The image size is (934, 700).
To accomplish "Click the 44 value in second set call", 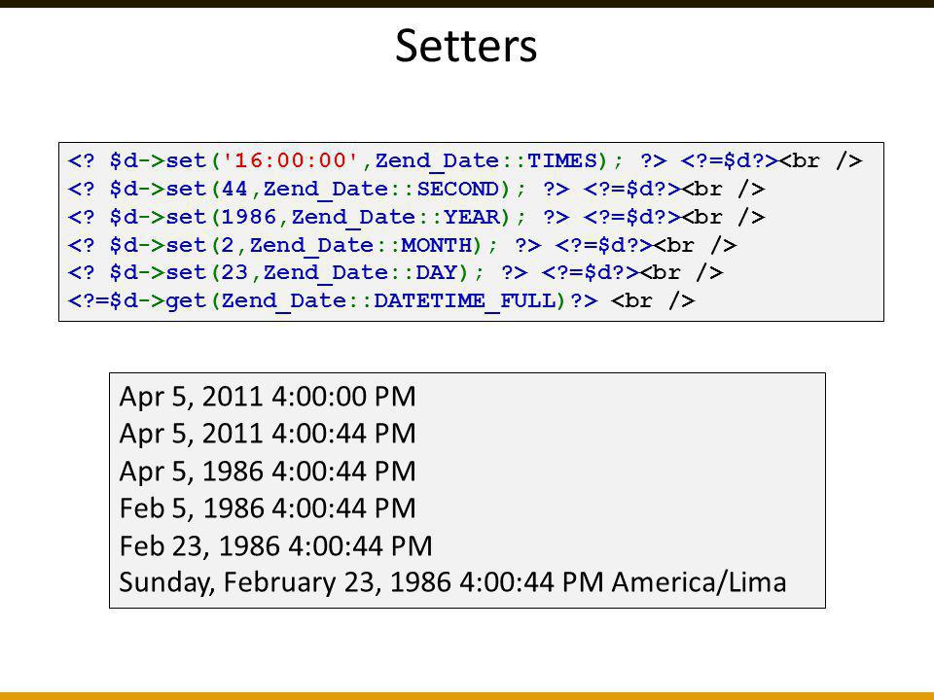I will point(234,189).
